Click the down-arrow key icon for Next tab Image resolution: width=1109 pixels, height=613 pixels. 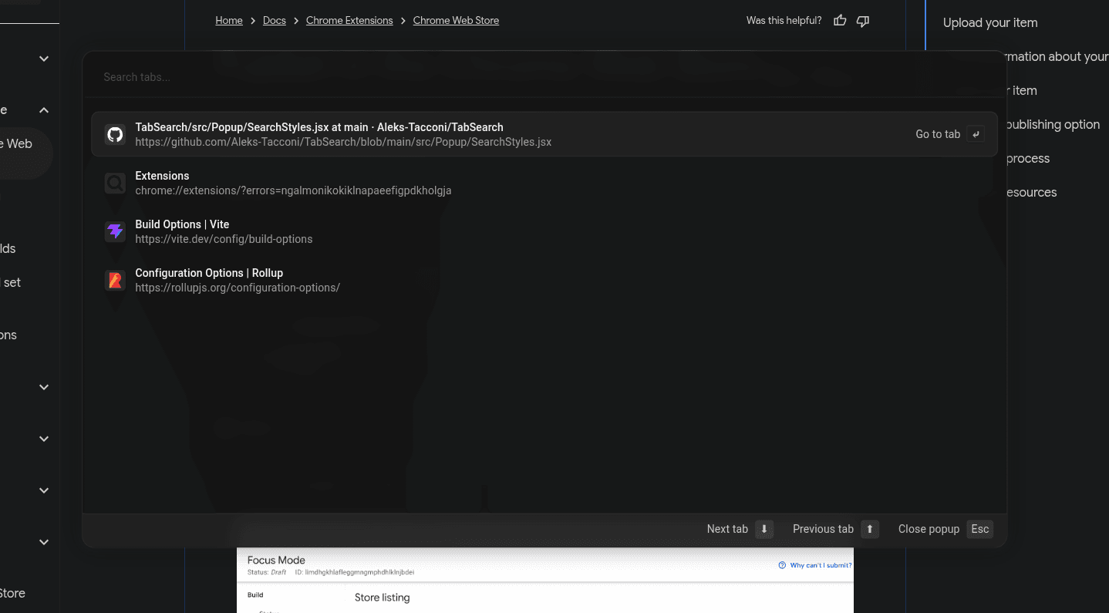(x=763, y=529)
